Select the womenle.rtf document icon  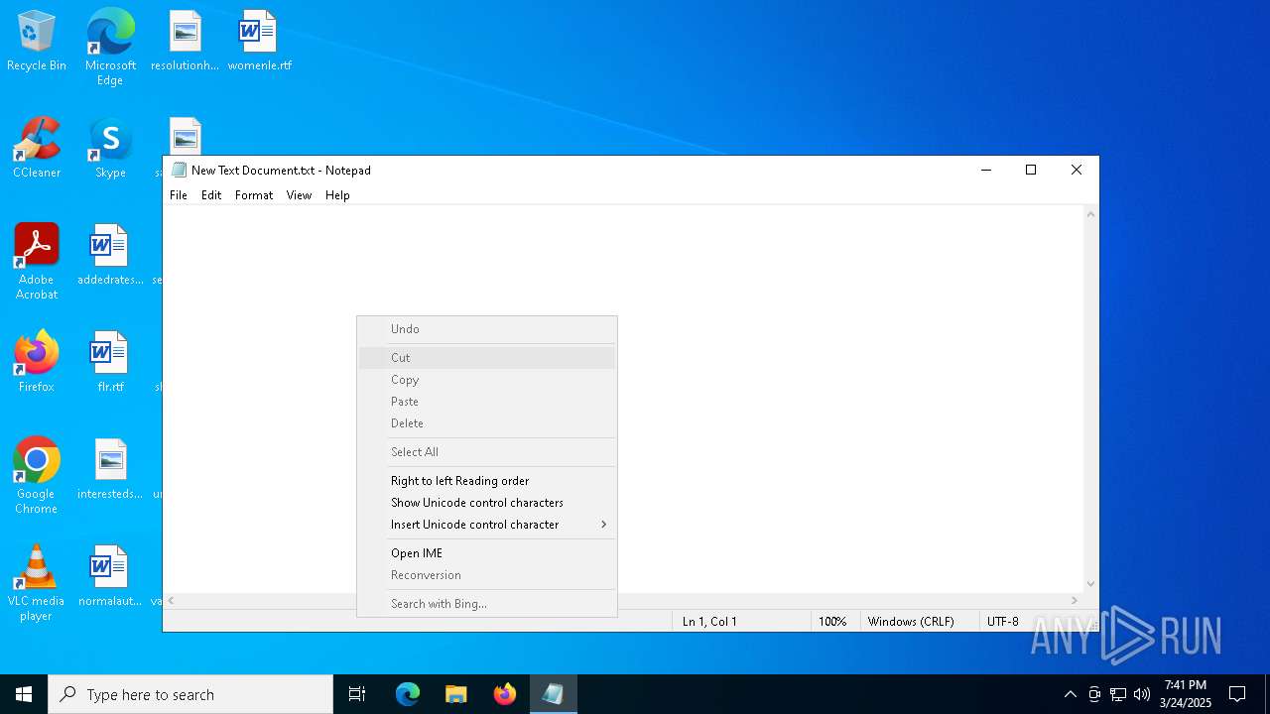pos(259,42)
